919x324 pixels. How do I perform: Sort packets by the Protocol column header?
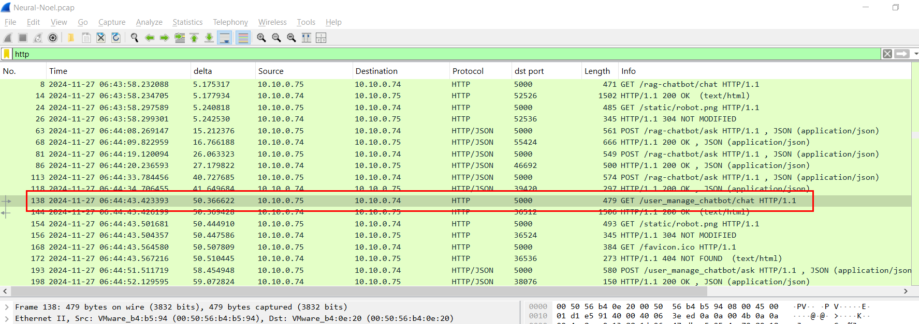tap(468, 71)
